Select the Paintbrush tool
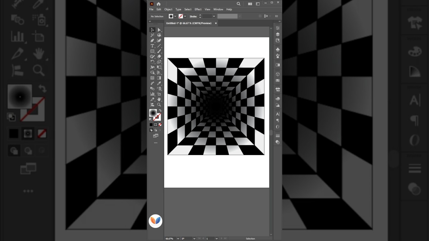Screen dimensions: 429x241 point(159,51)
